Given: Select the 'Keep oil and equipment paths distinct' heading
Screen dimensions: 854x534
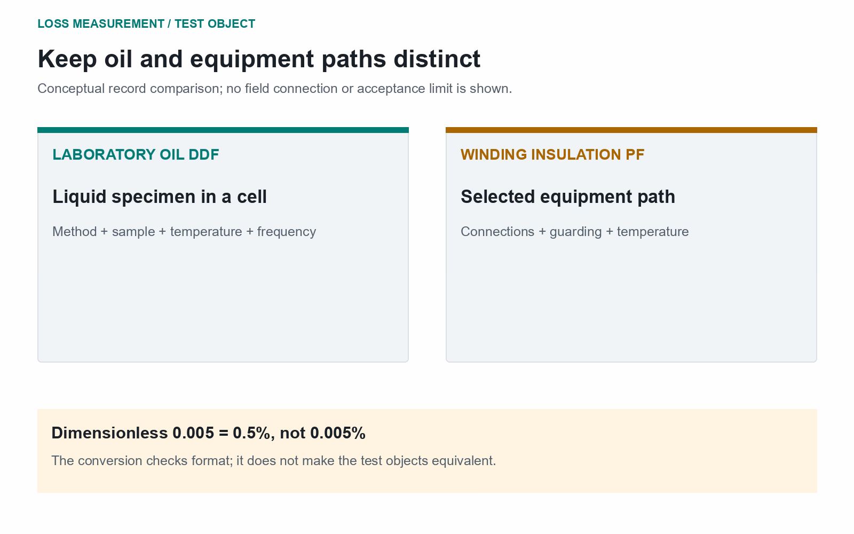Looking at the screenshot, I should pyautogui.click(x=259, y=59).
